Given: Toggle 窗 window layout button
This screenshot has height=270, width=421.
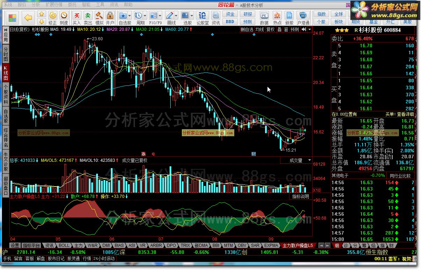Looking at the screenshot, I should (286, 30).
